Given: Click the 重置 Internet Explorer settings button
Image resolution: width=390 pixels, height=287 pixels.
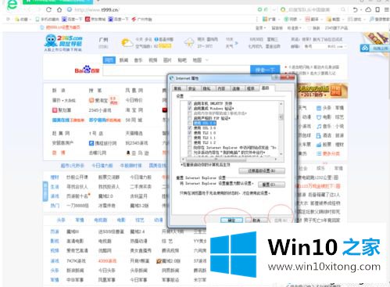Looking at the screenshot, I should click(x=271, y=185).
